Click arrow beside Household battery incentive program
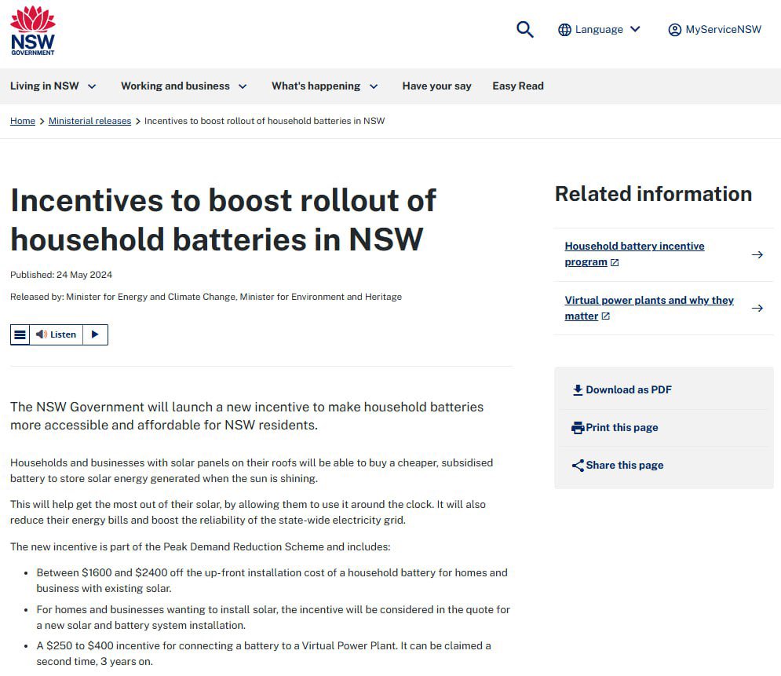Viewport: 781px width, 676px height. [x=757, y=255]
